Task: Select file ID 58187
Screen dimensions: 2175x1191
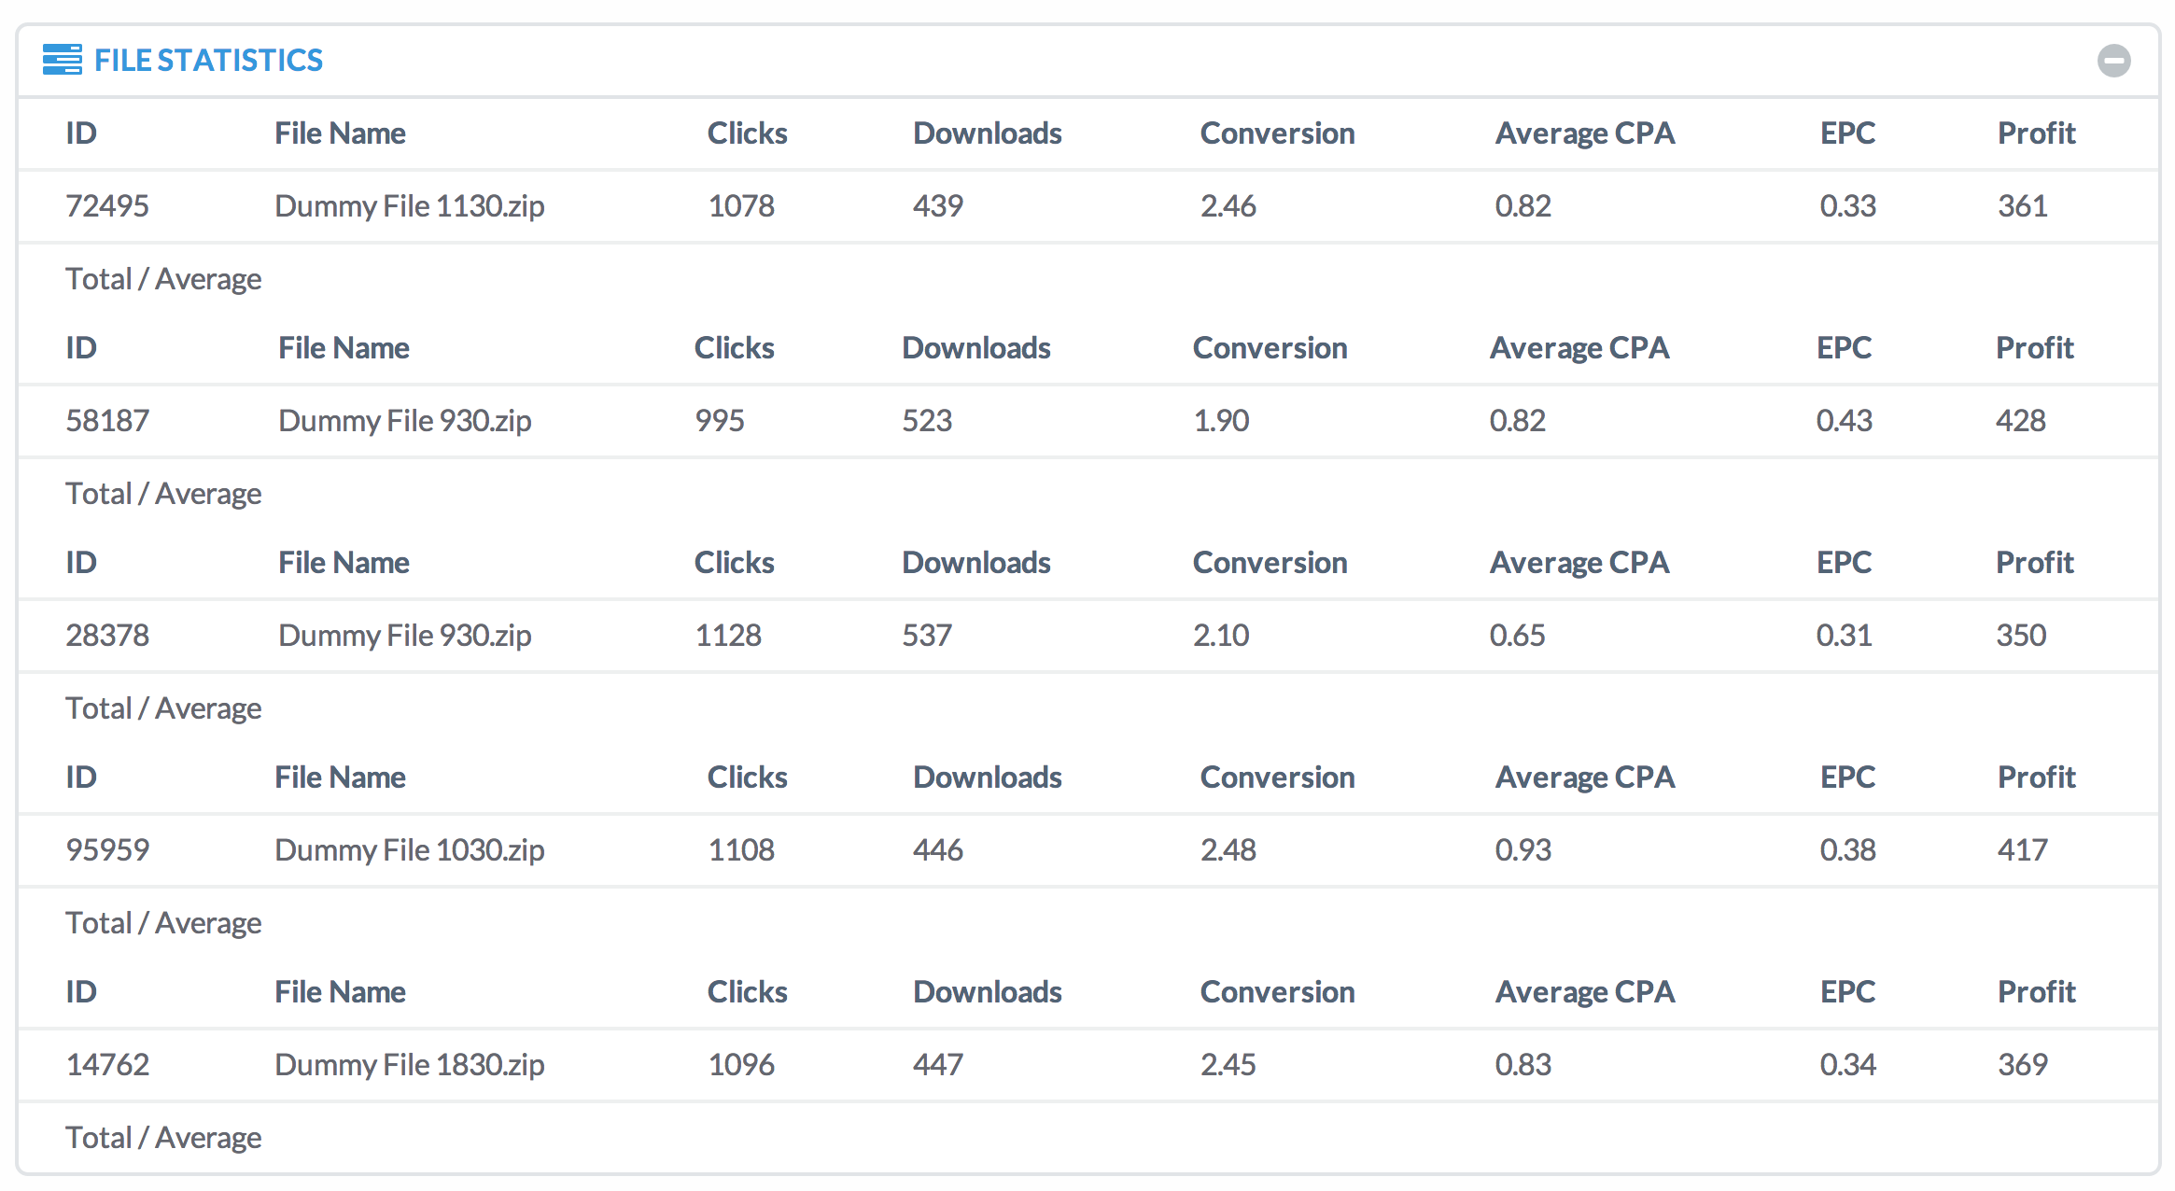Action: [x=107, y=420]
